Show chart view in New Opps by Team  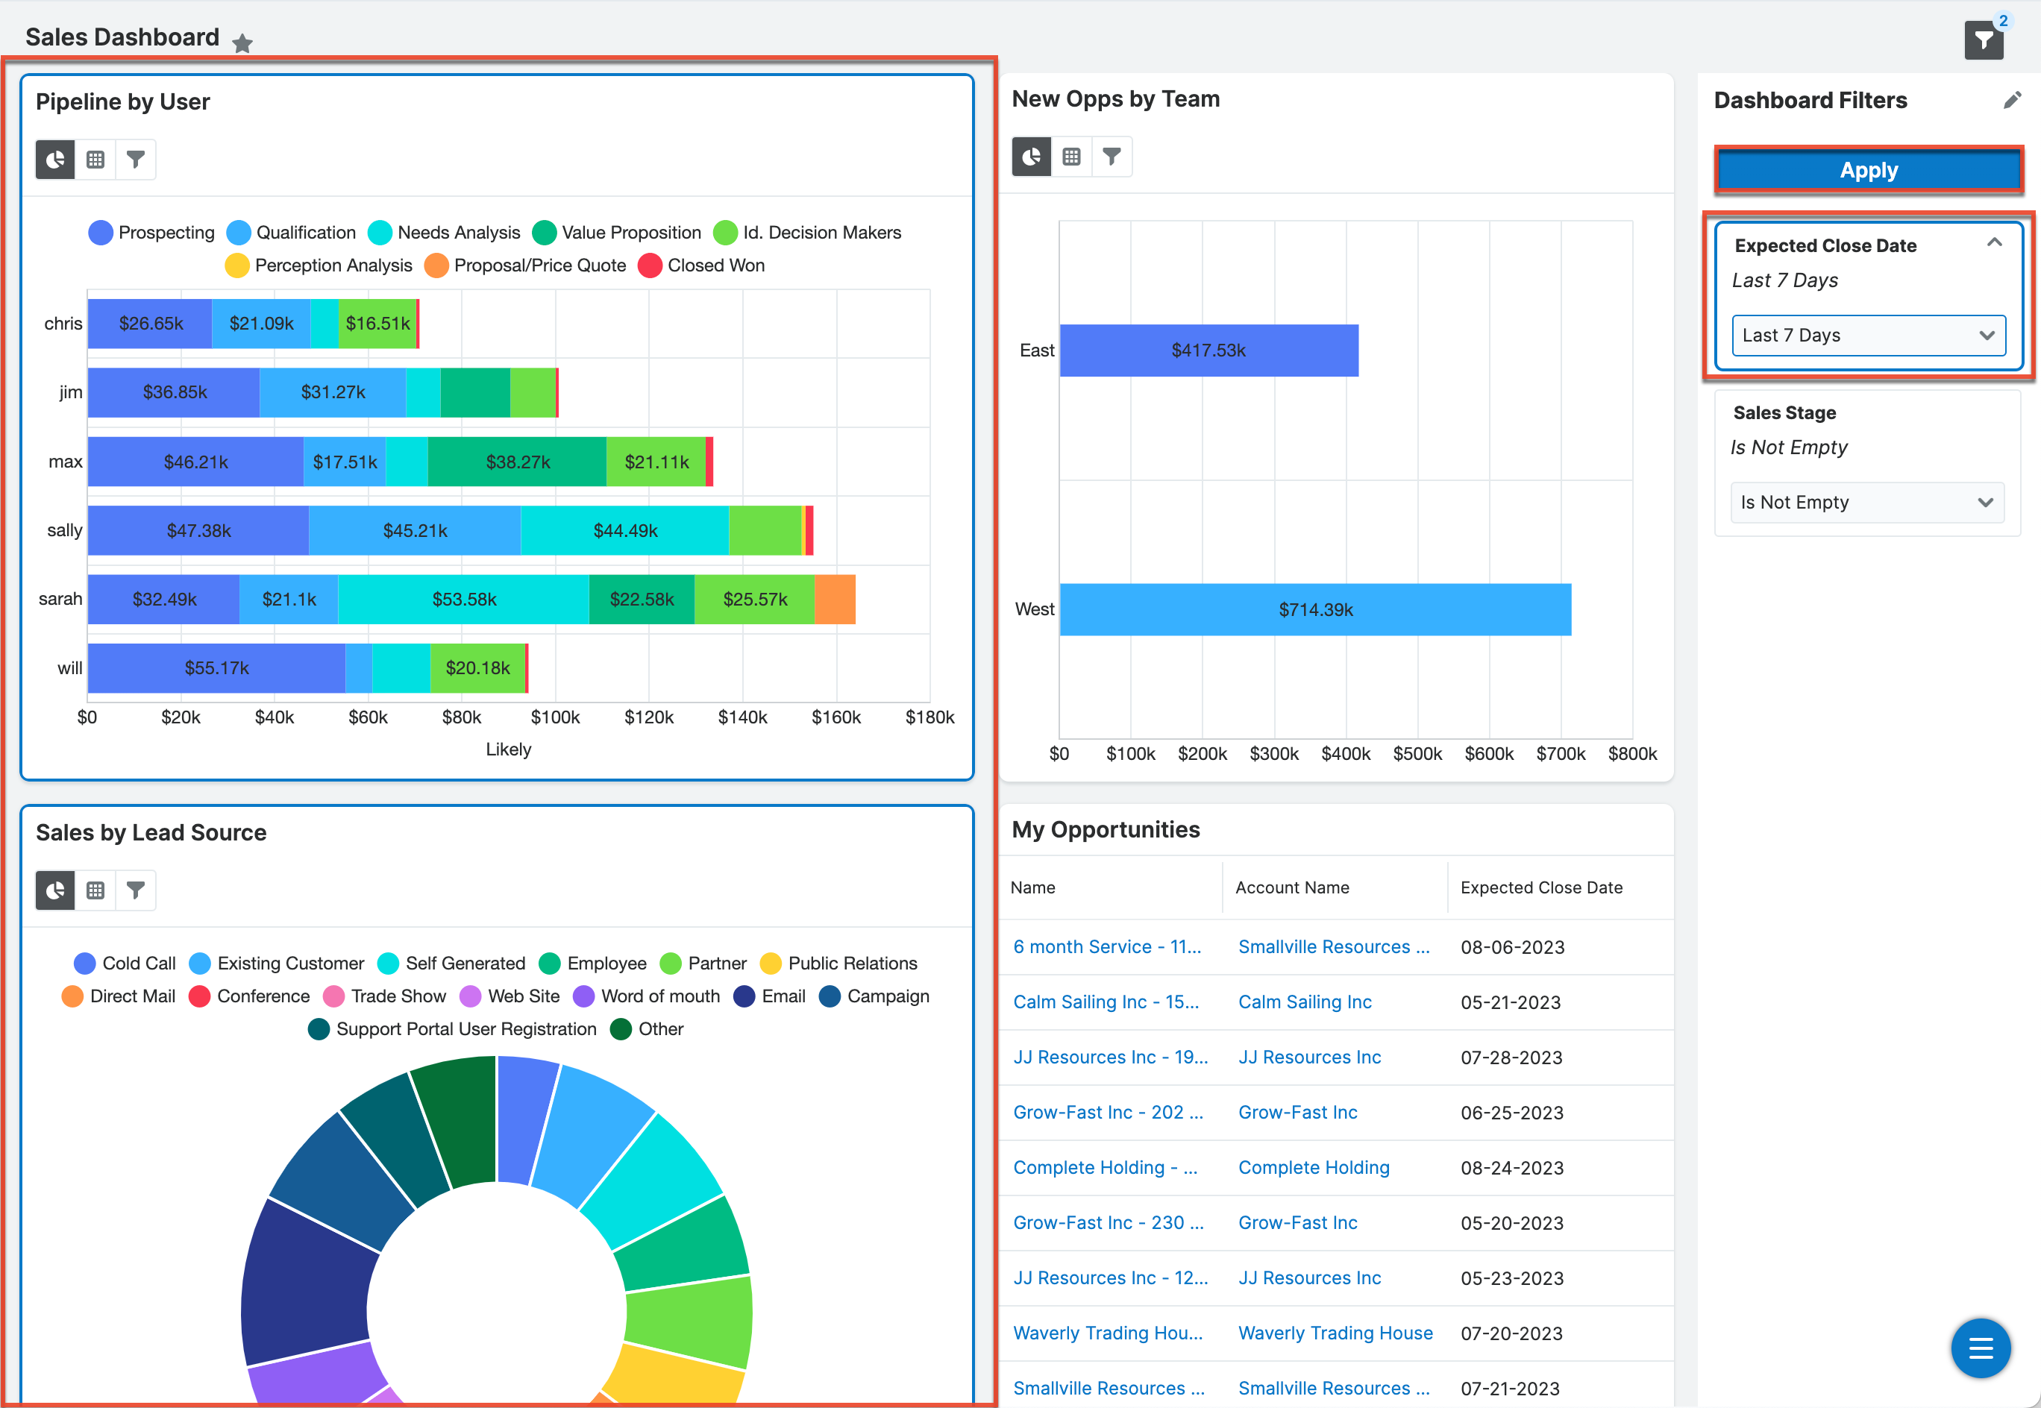click(1031, 157)
